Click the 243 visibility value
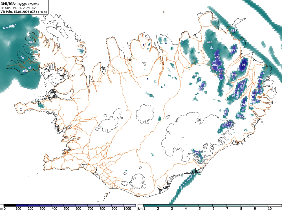The height and width of the screenshot is (211, 282). tap(225, 112)
